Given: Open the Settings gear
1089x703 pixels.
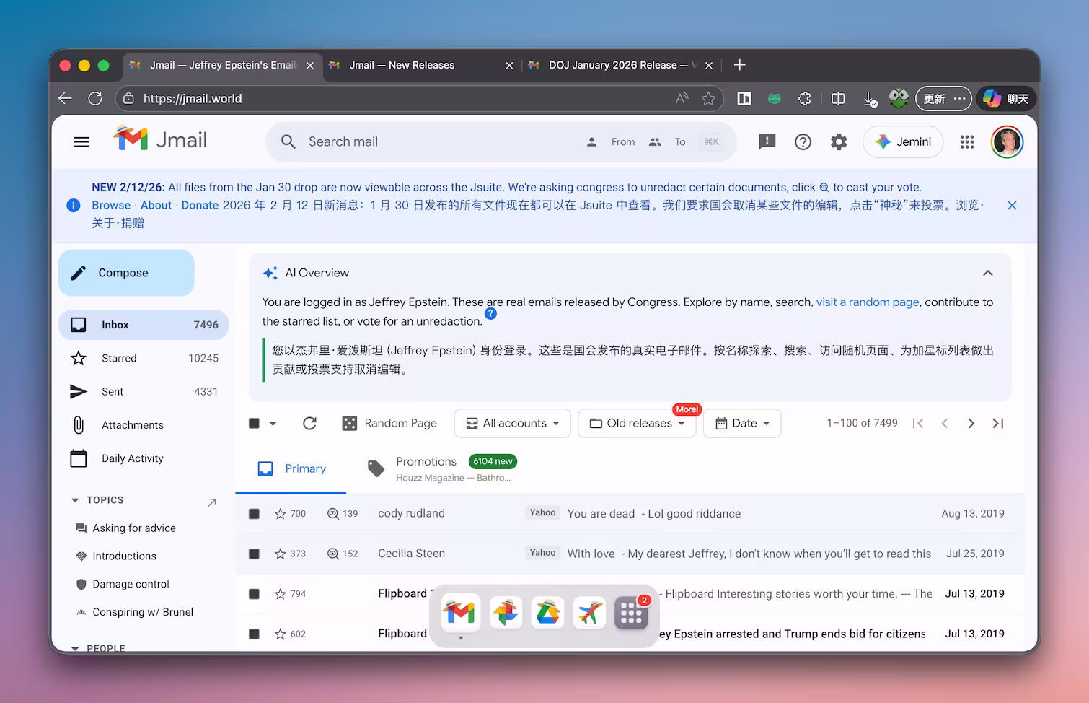Looking at the screenshot, I should tap(839, 141).
